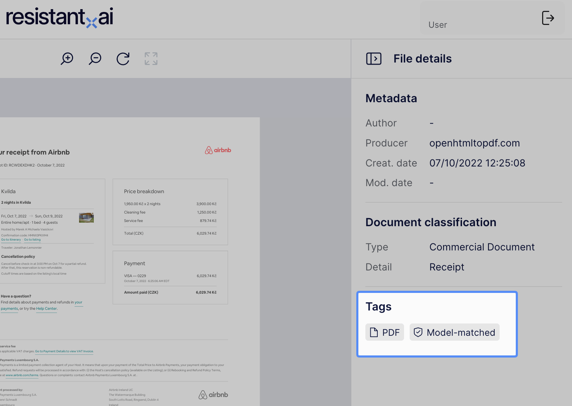Click the PDF tag
Viewport: 572px width, 406px height.
385,332
